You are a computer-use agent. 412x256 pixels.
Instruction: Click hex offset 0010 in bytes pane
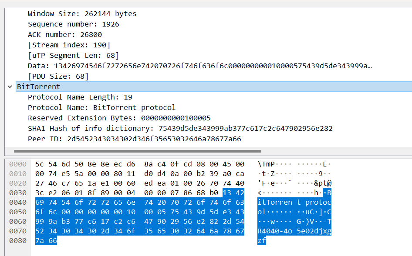pos(18,174)
